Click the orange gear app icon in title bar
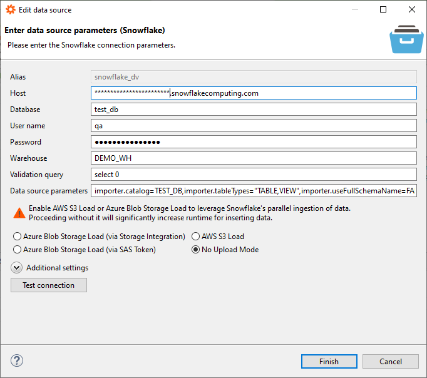The height and width of the screenshot is (378, 427). (11, 10)
